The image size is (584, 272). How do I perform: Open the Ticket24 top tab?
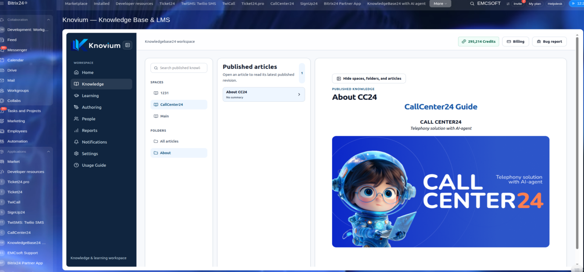pyautogui.click(x=168, y=3)
